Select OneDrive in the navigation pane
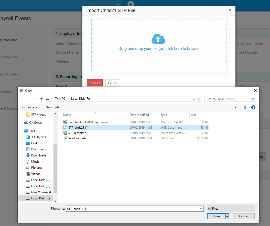270x226 pixels. [35, 123]
